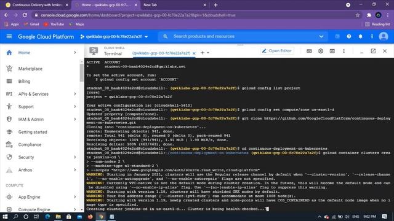Image resolution: width=394 pixels, height=221 pixels.
Task: Expand the Anthos submenu chevron
Action: [x=74, y=170]
